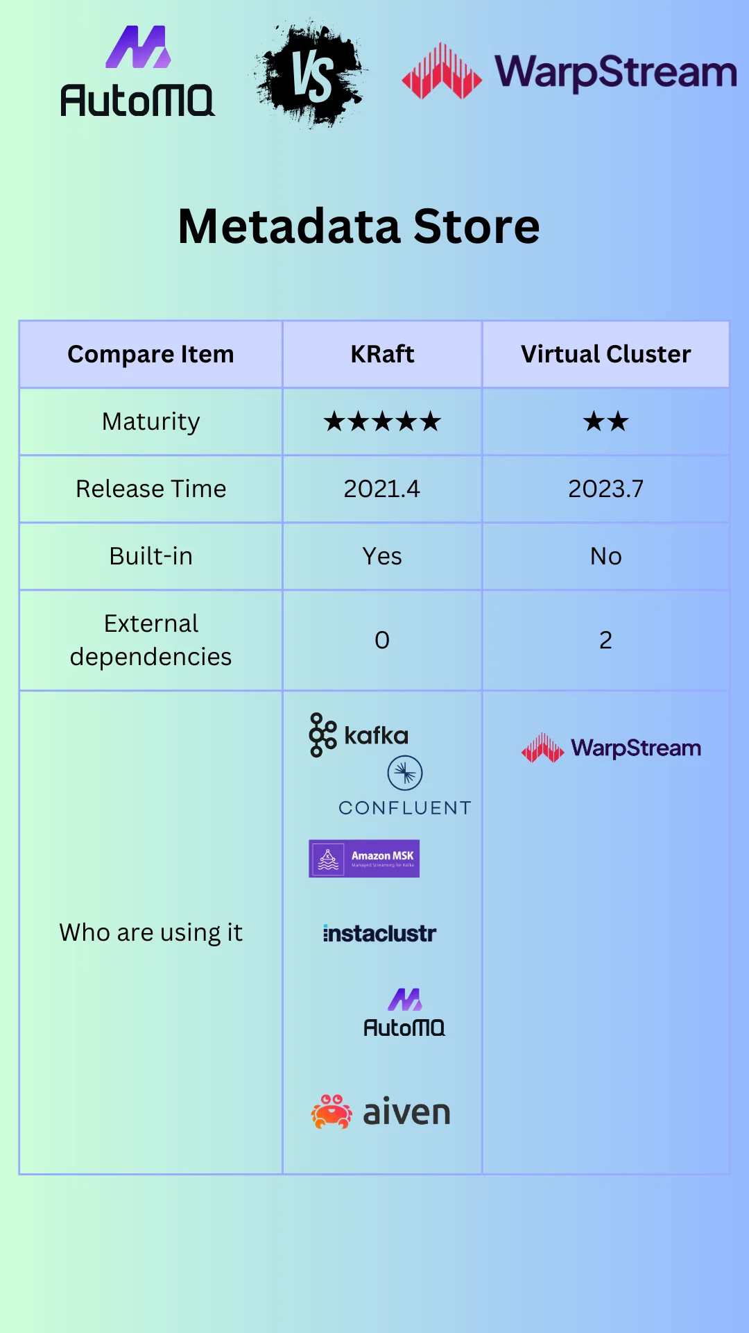Click the small WarpStream logo in table

(611, 748)
